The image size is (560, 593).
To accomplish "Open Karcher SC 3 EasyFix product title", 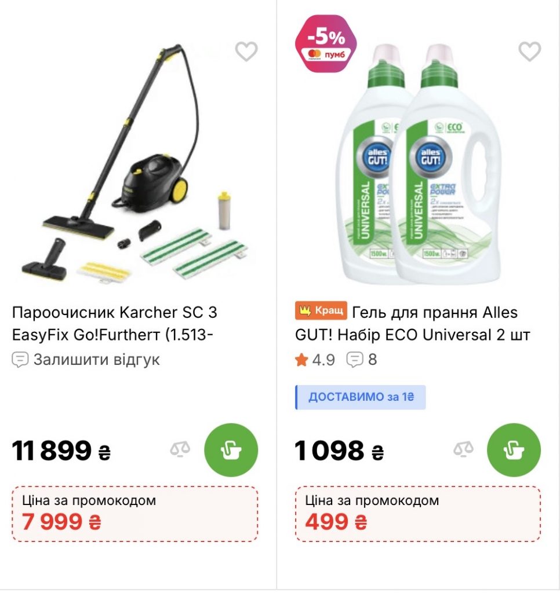I will (114, 323).
